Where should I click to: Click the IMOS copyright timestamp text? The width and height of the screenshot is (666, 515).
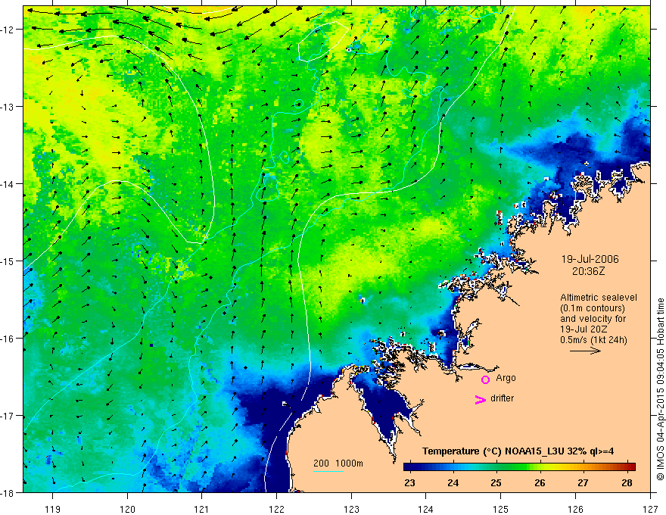point(660,389)
